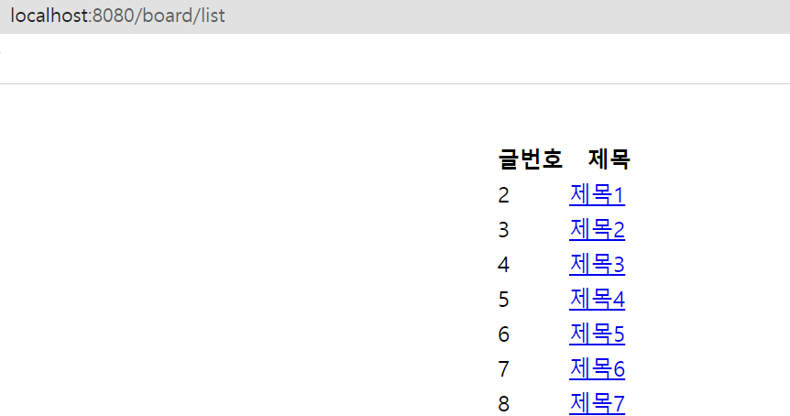Viewport: 790px width, 416px height.
Task: Click post number 4 cell
Action: coord(503,265)
